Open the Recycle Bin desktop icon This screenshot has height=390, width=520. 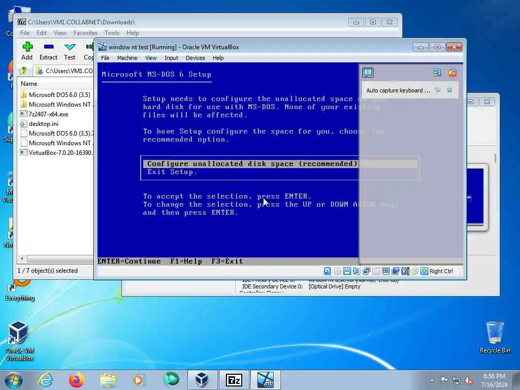pyautogui.click(x=495, y=337)
